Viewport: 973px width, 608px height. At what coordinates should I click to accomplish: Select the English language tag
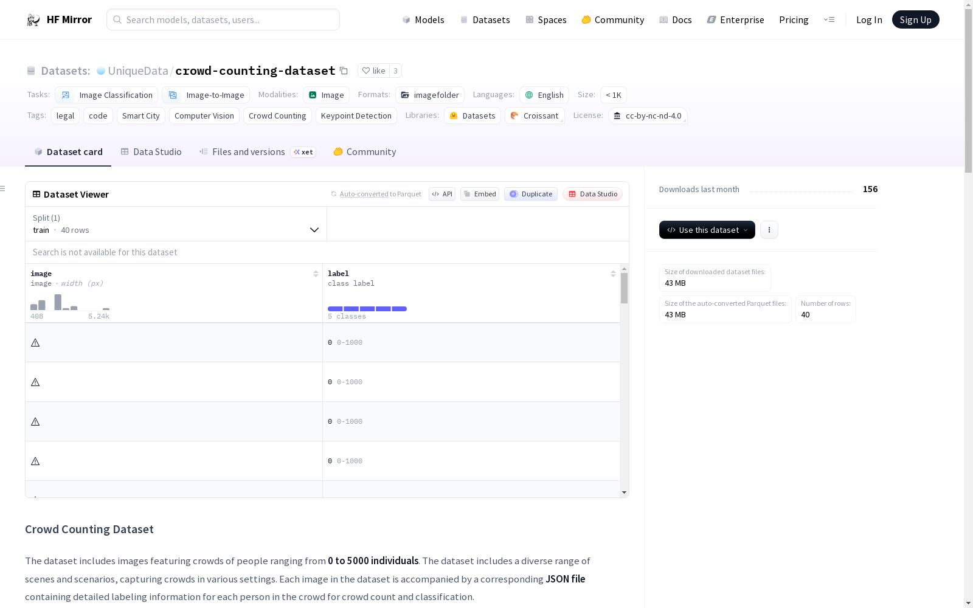pyautogui.click(x=544, y=95)
